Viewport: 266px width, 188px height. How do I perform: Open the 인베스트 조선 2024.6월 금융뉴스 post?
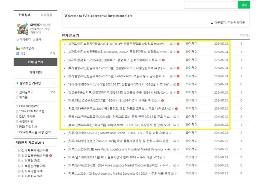tap(120, 117)
